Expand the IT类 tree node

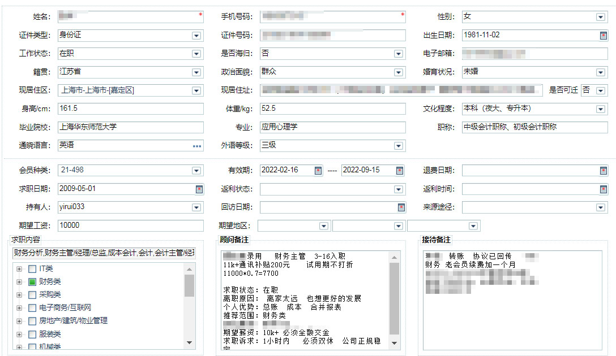tap(19, 269)
